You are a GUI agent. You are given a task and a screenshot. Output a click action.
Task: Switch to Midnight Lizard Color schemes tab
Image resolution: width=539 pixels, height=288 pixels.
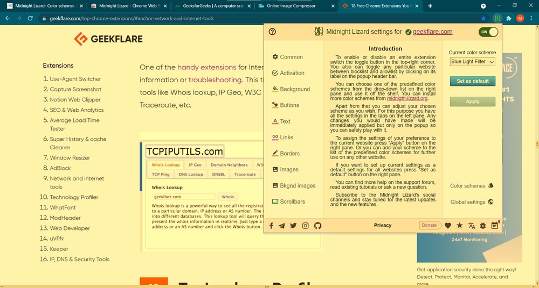45,6
